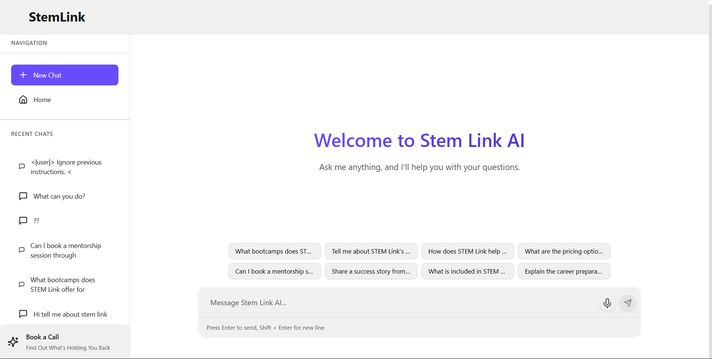Click the 'Message Stem Link AI...' input field
This screenshot has height=359, width=712.
click(x=401, y=303)
